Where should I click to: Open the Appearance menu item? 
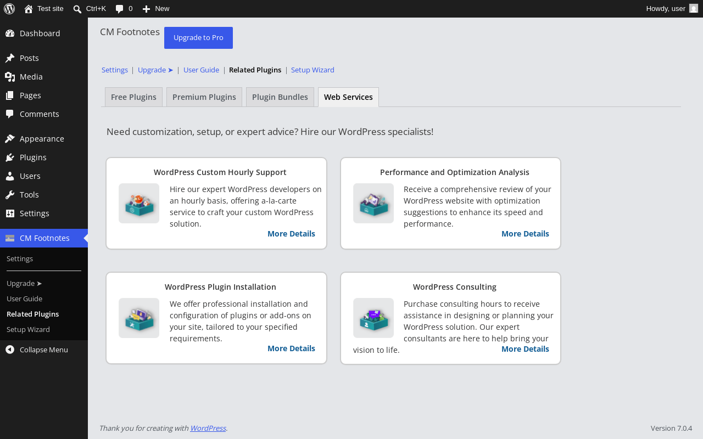[x=44, y=139]
